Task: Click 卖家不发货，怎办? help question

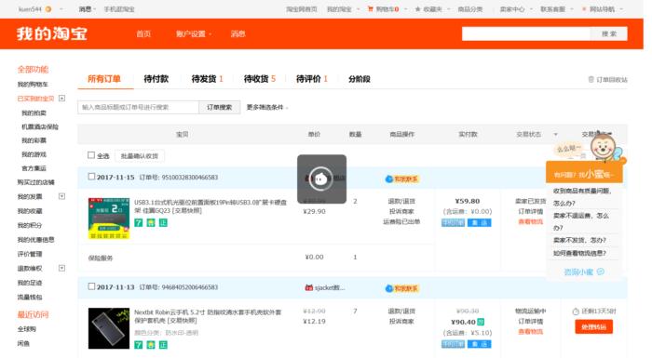Action: click(x=579, y=240)
